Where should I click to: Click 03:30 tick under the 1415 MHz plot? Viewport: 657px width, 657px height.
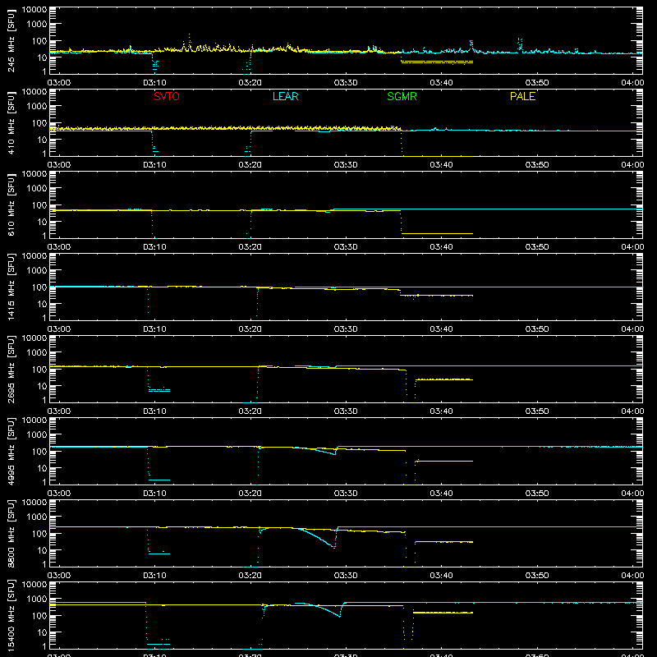pos(346,329)
